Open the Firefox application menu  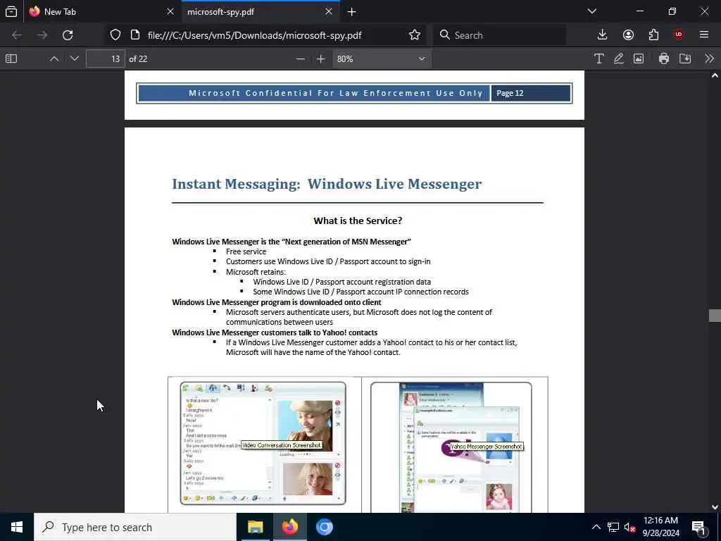(704, 35)
